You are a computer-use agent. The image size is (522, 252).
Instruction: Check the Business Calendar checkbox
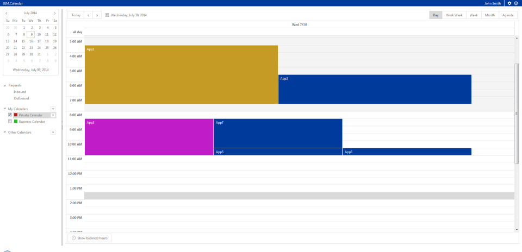click(10, 121)
